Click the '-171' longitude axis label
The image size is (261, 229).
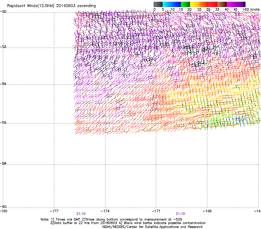[156, 211]
